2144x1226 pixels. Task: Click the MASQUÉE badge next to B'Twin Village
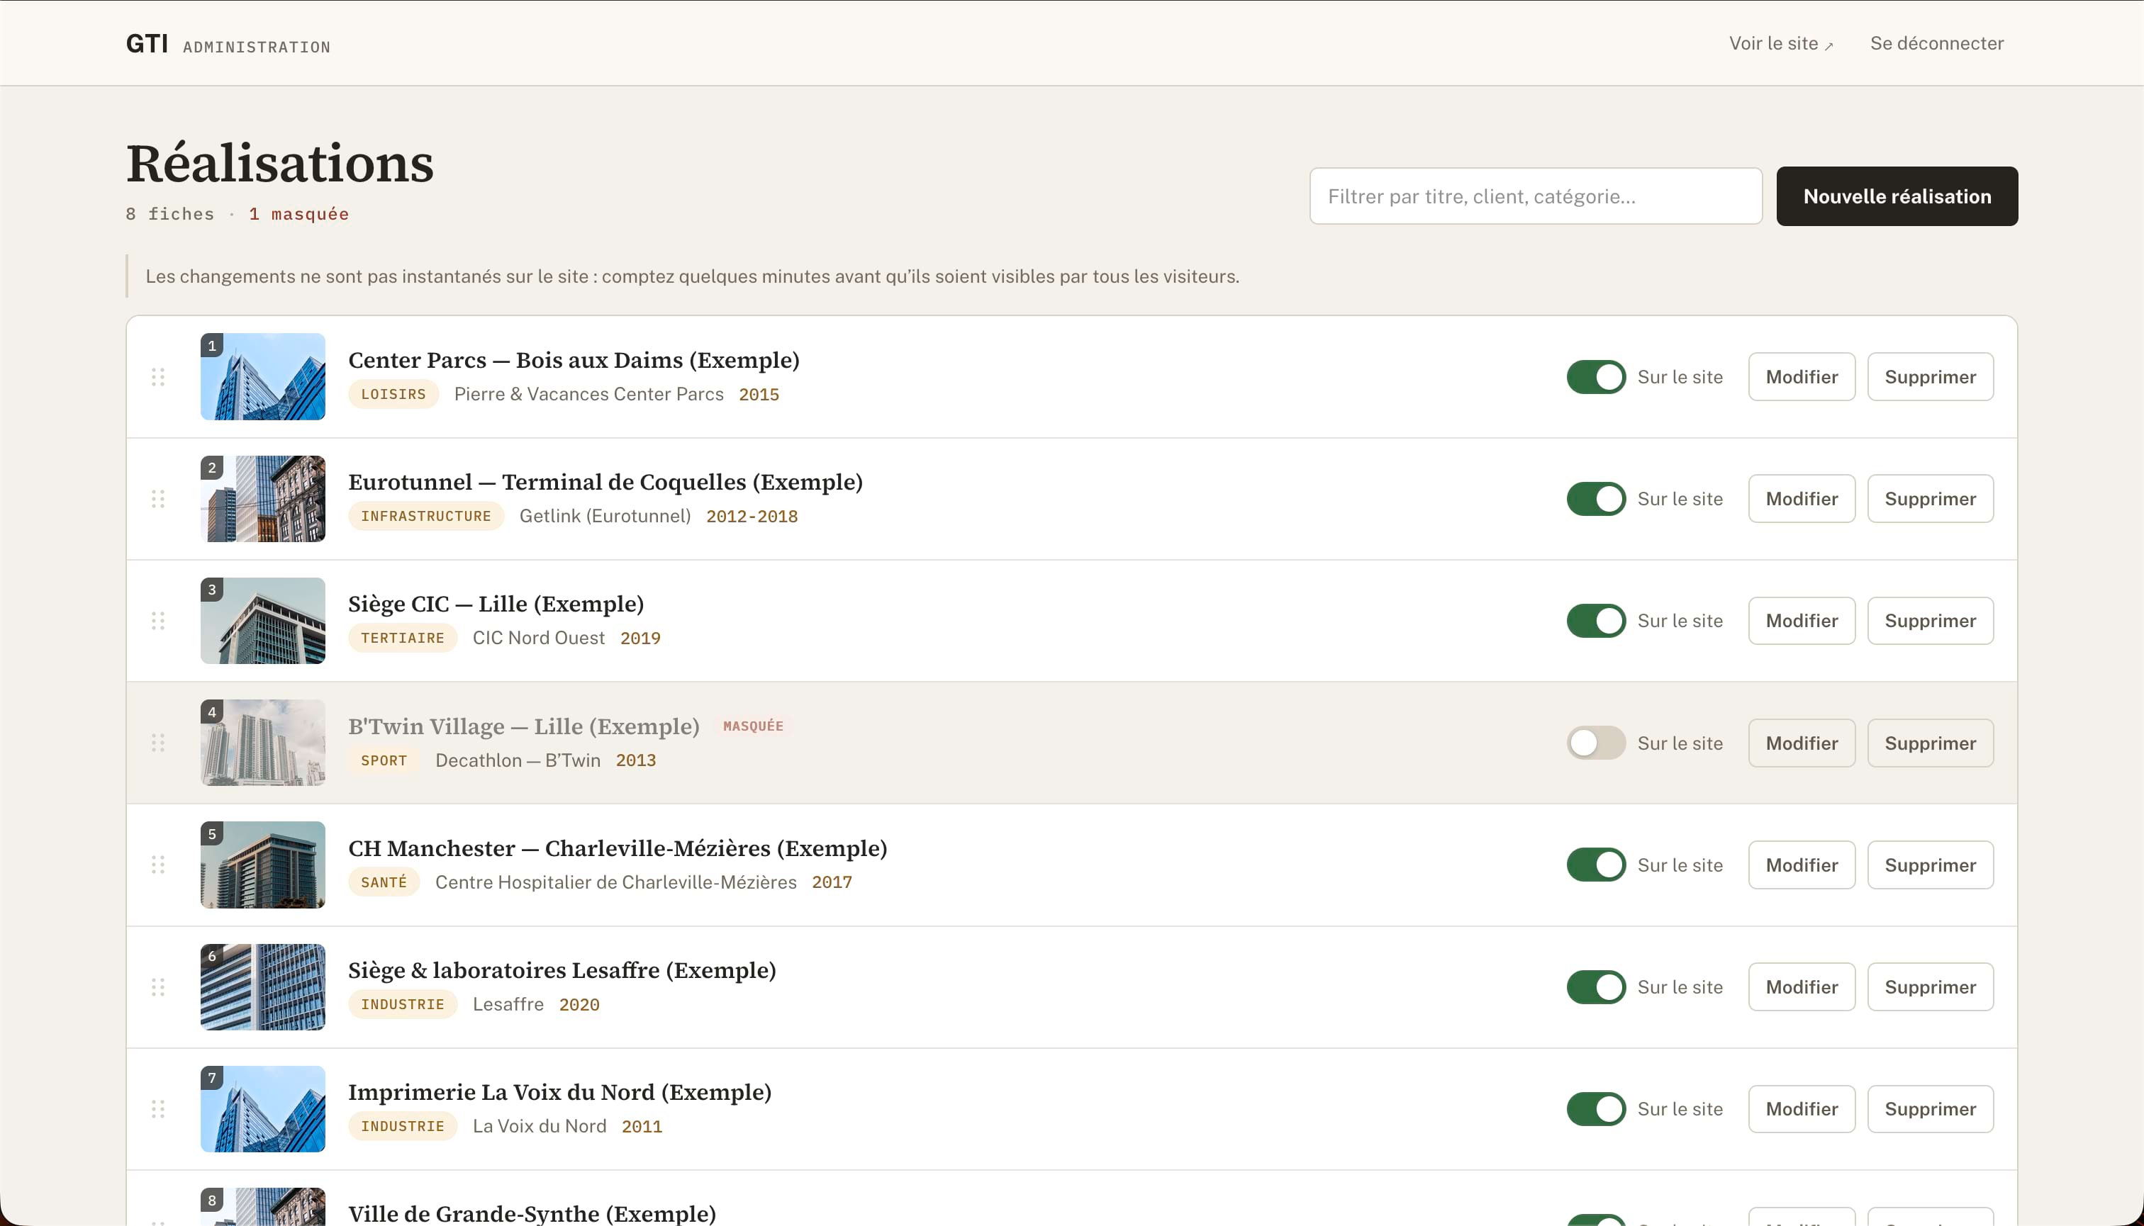pos(753,726)
